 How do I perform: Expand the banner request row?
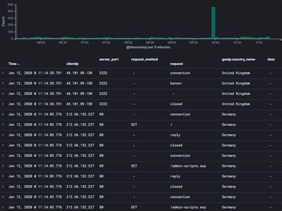(3, 83)
